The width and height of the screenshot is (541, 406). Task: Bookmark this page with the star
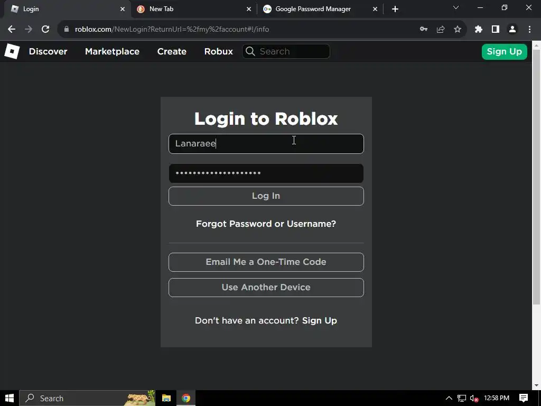(x=458, y=30)
